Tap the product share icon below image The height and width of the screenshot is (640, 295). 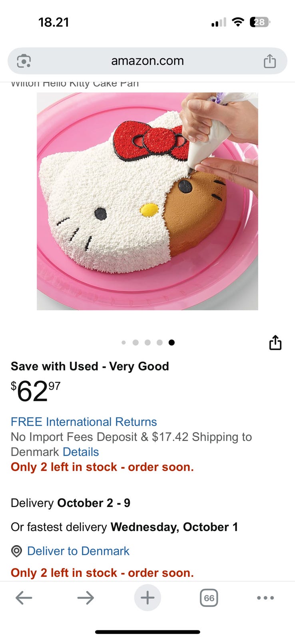point(275,343)
